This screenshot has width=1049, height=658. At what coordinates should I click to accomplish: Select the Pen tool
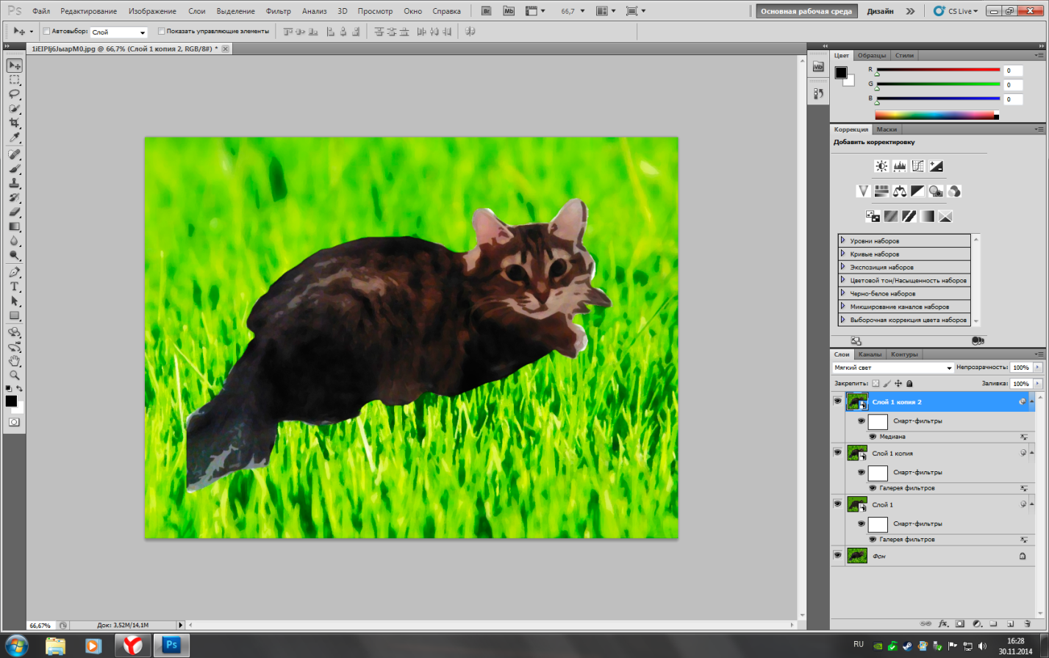coord(14,273)
